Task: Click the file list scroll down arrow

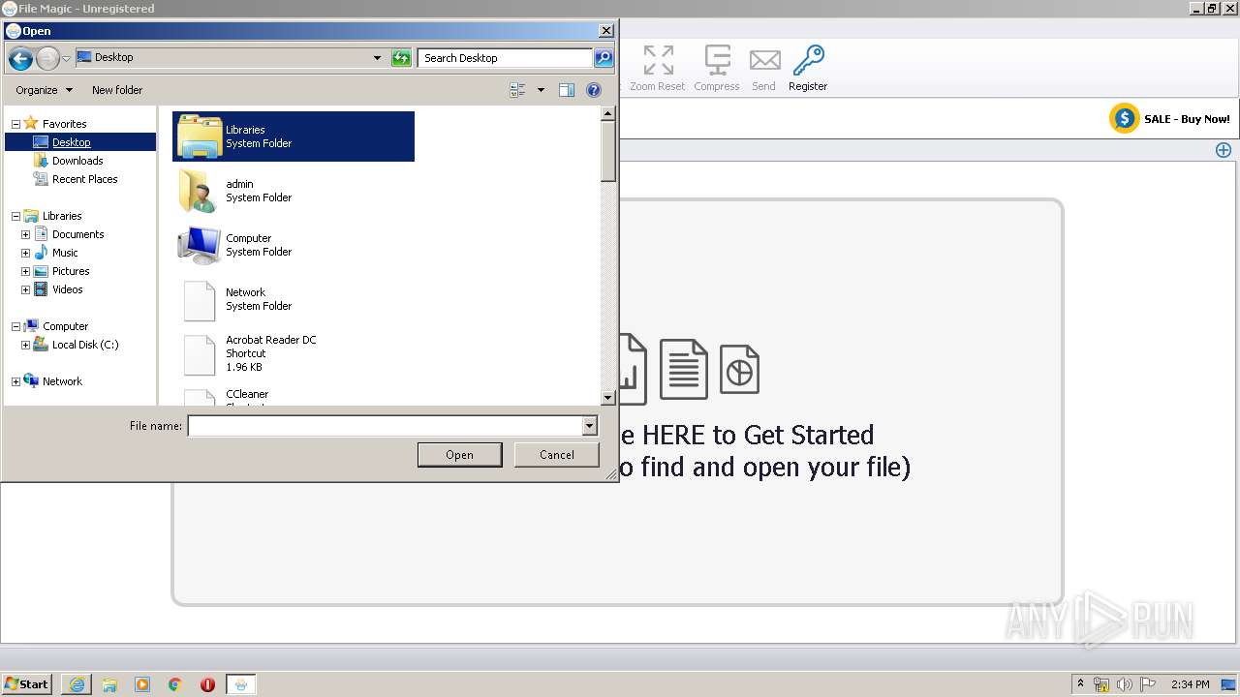Action: click(x=608, y=397)
